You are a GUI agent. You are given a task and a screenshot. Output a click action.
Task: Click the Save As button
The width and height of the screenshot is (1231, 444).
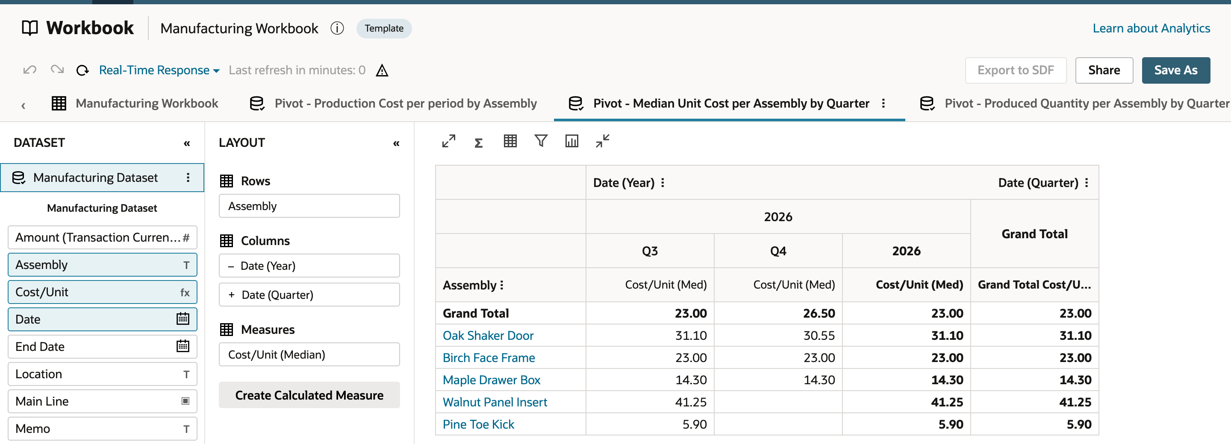click(x=1175, y=70)
